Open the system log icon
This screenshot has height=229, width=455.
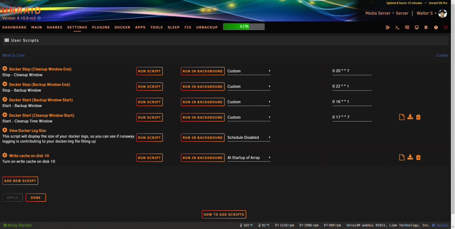(426, 27)
